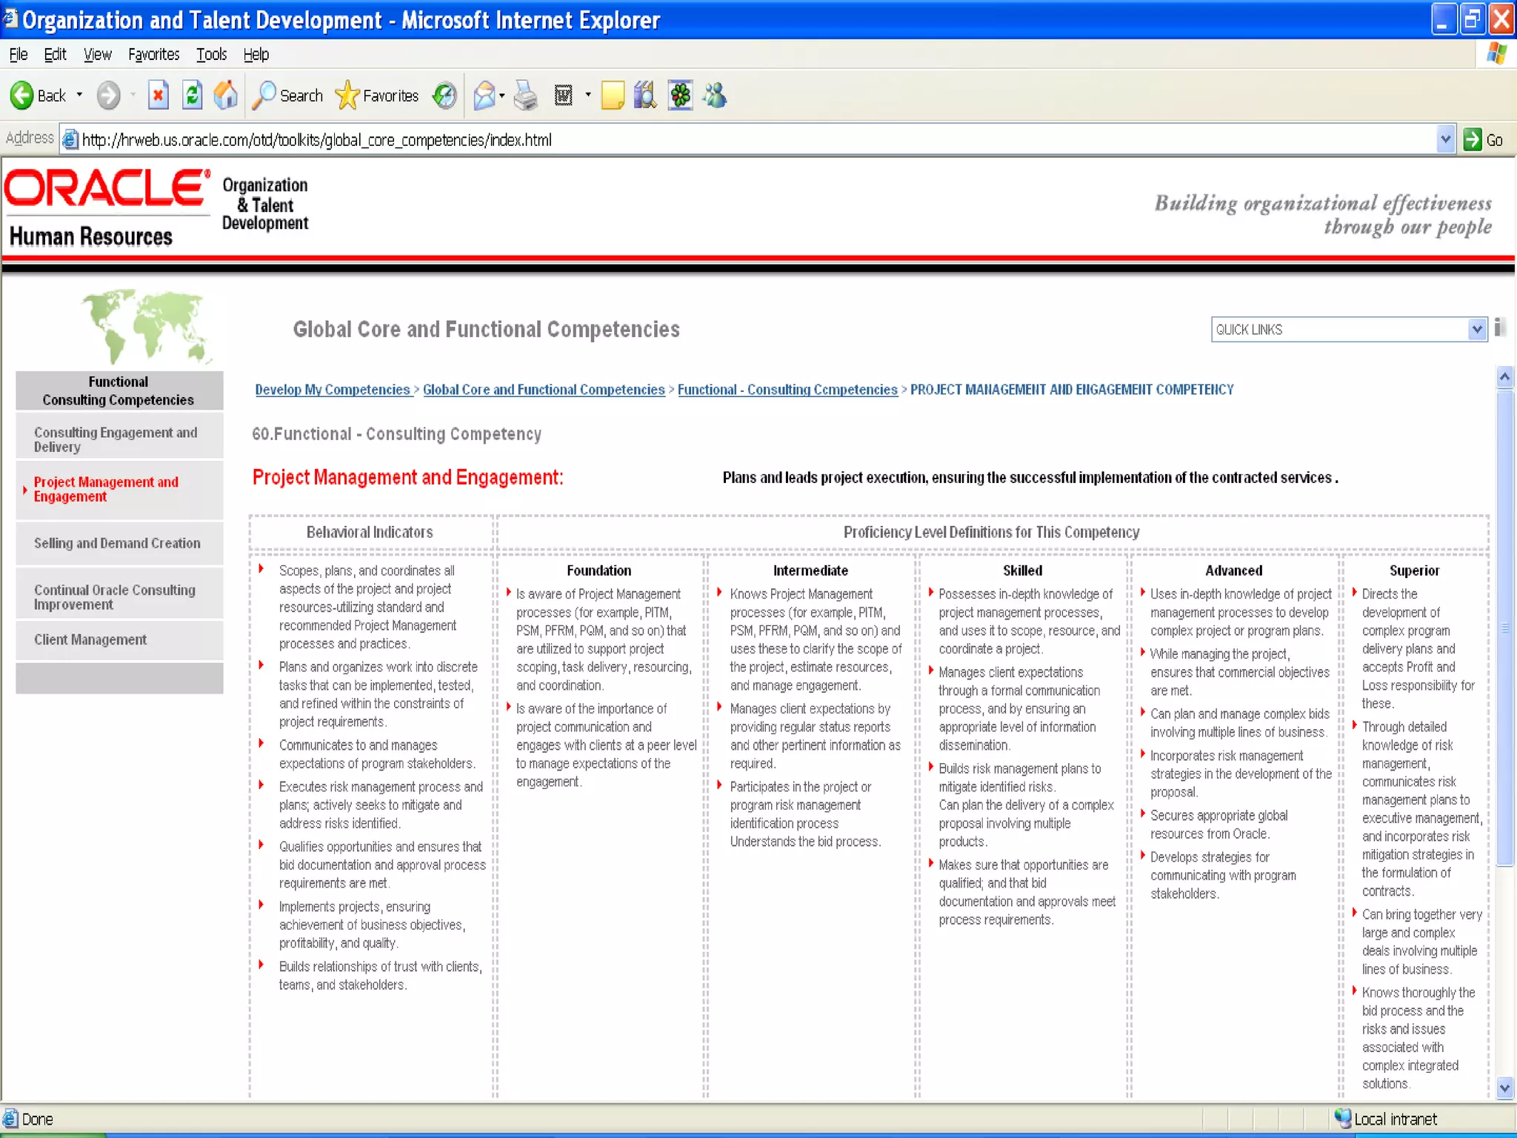
Task: Click the page scrollbar down arrow
Action: [1504, 1088]
